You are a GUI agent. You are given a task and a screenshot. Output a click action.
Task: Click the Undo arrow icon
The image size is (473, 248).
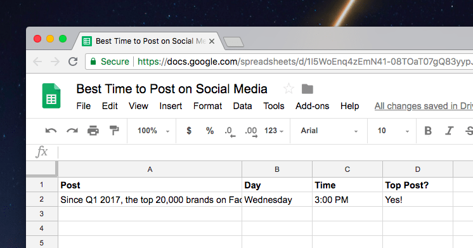coord(51,131)
